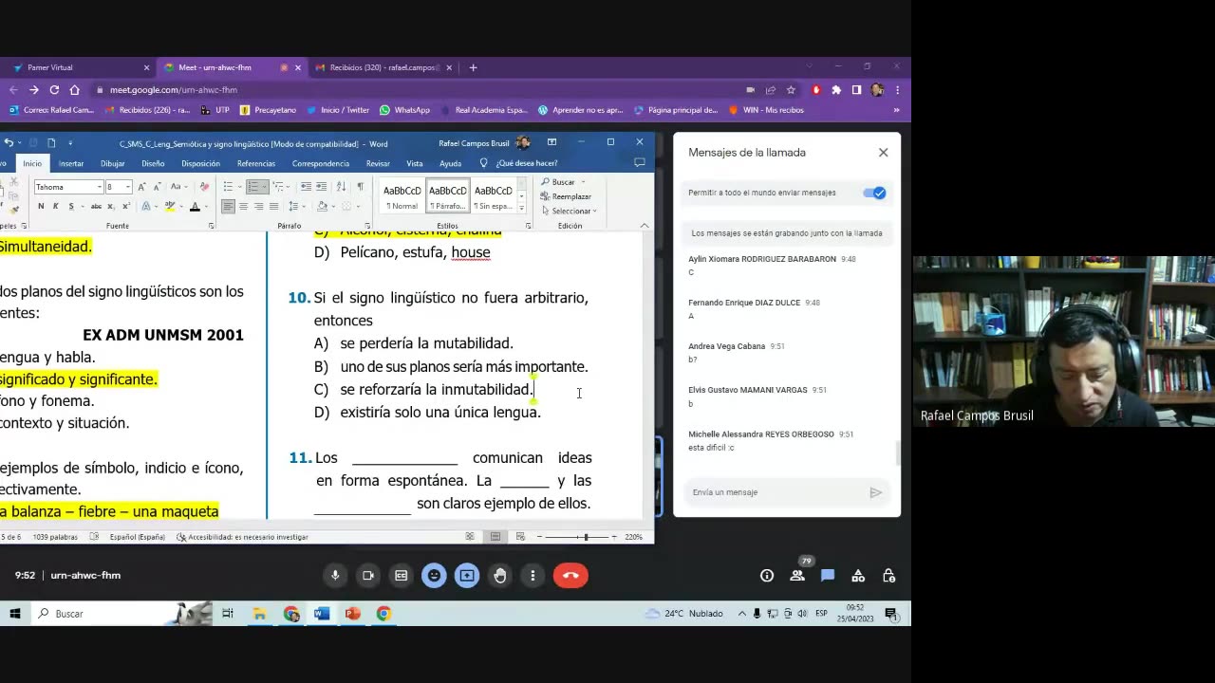Apply the Normal style

click(x=402, y=196)
